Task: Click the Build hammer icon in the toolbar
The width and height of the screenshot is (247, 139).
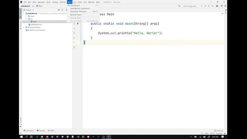Action: [179, 6]
